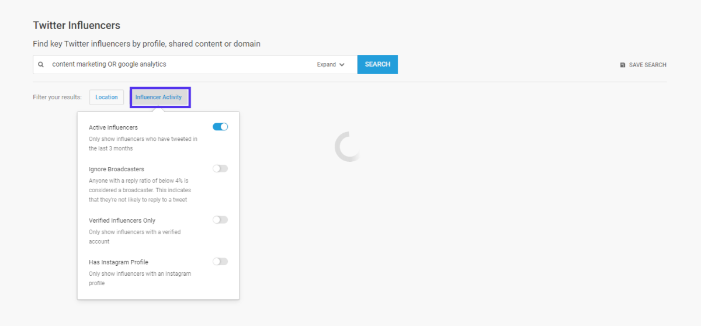The width and height of the screenshot is (701, 326).
Task: Click the Active Influencers label
Action: [113, 127]
